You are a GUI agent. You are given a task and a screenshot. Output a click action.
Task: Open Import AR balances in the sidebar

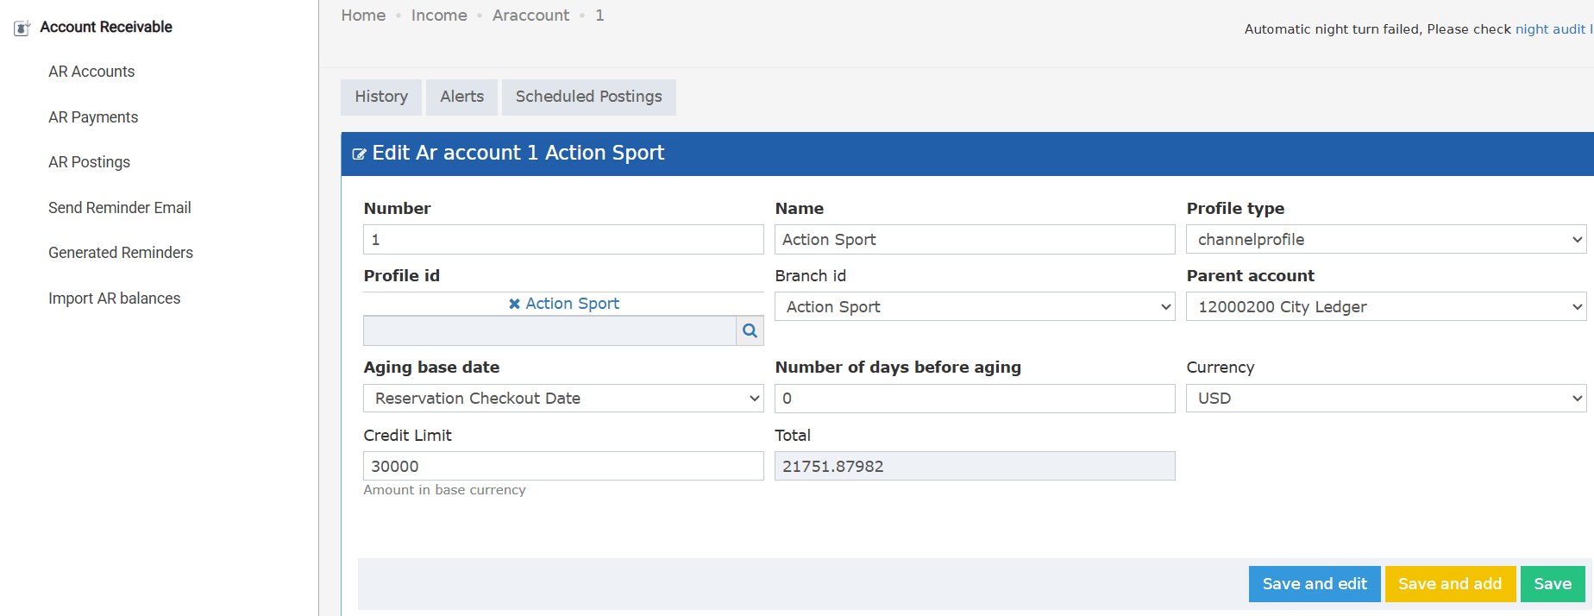pos(114,299)
